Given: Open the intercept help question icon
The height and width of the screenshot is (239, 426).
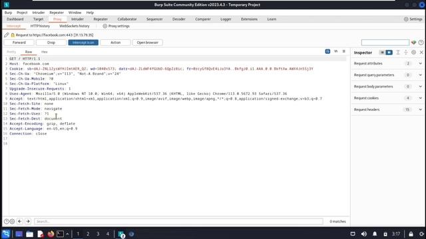Looking at the screenshot, I should 421,42.
